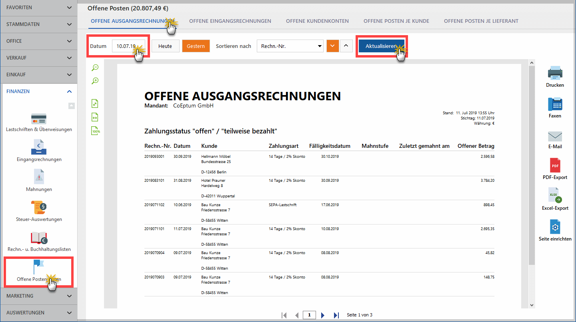The image size is (576, 322).
Task: Send report via Faxen icon
Action: click(x=555, y=108)
